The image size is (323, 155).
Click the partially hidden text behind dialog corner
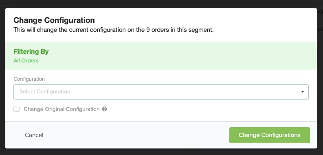click(x=320, y=12)
